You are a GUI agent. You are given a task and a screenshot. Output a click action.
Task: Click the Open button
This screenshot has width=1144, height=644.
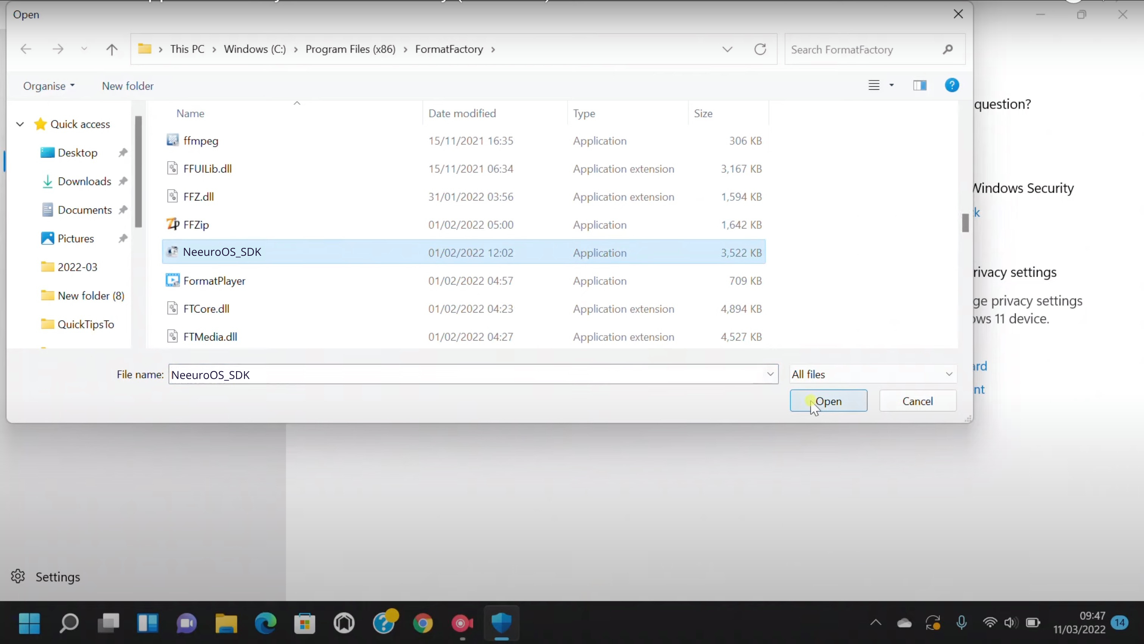click(829, 401)
